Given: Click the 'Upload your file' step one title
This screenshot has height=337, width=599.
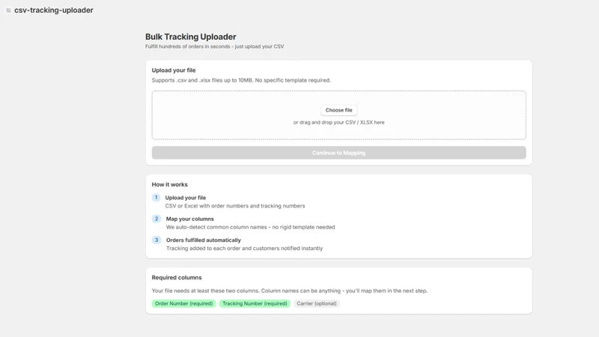Looking at the screenshot, I should (x=186, y=198).
